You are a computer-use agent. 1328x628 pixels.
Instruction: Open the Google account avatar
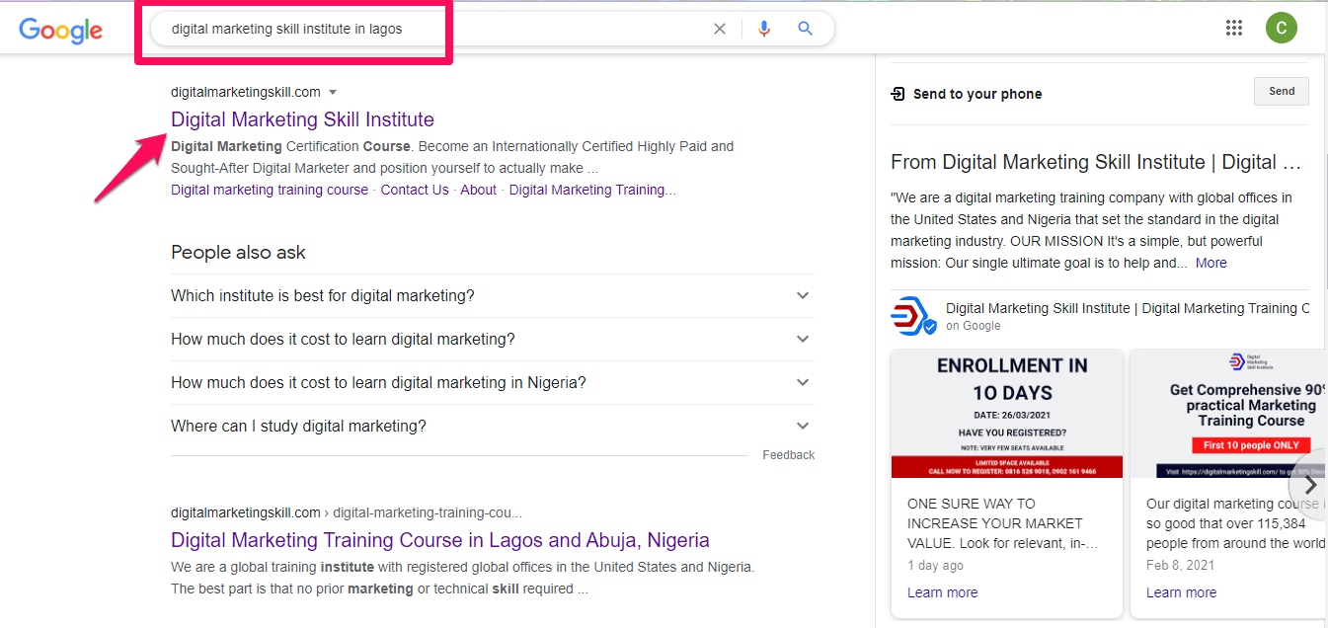point(1282,28)
